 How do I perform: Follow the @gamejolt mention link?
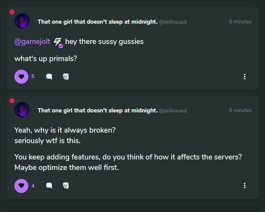coord(32,42)
